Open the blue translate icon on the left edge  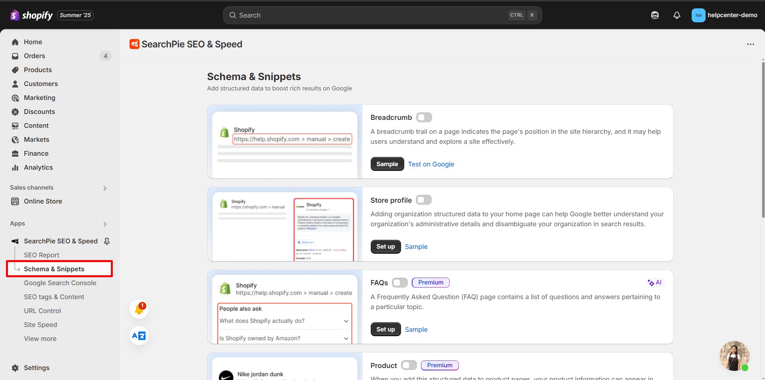click(138, 335)
